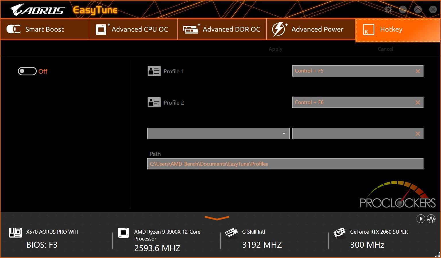441x258 pixels.
Task: Select the Hotkey tab
Action: click(398, 30)
